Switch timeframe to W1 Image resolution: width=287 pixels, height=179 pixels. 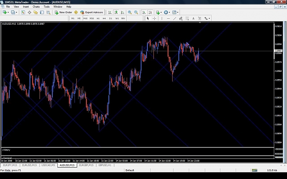(117, 18)
